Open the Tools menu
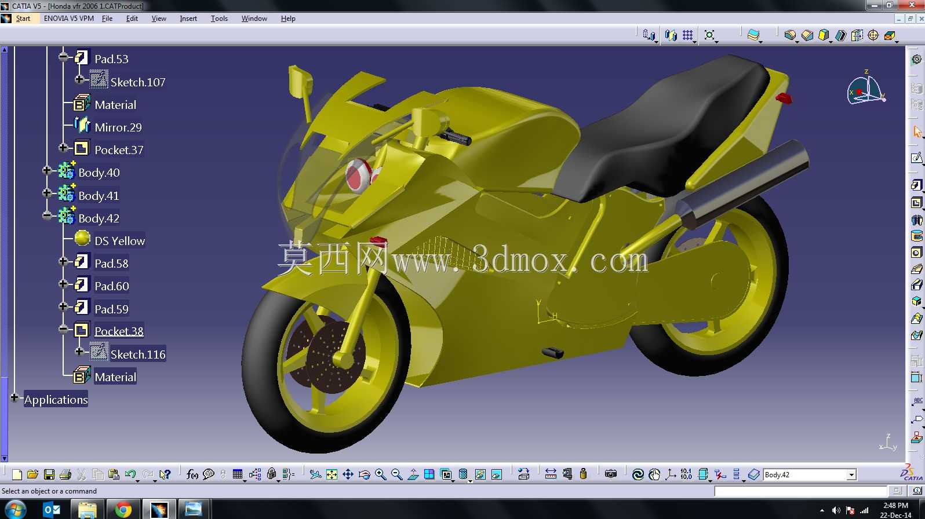Viewport: 925px width, 519px height. pyautogui.click(x=219, y=19)
